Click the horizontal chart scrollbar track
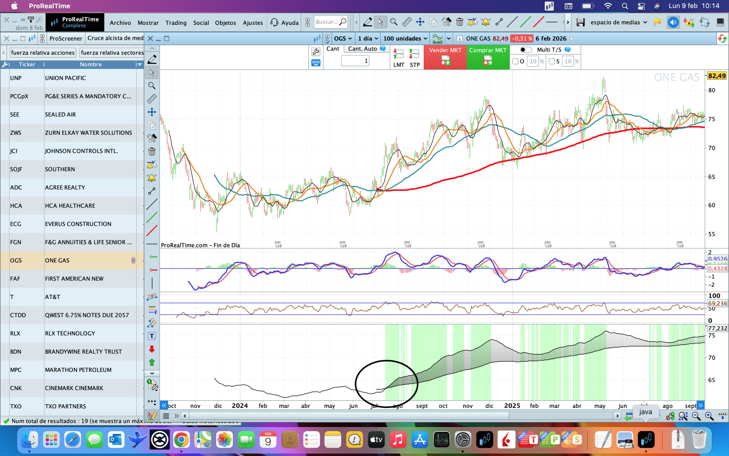This screenshot has height=456, width=729. point(560,416)
